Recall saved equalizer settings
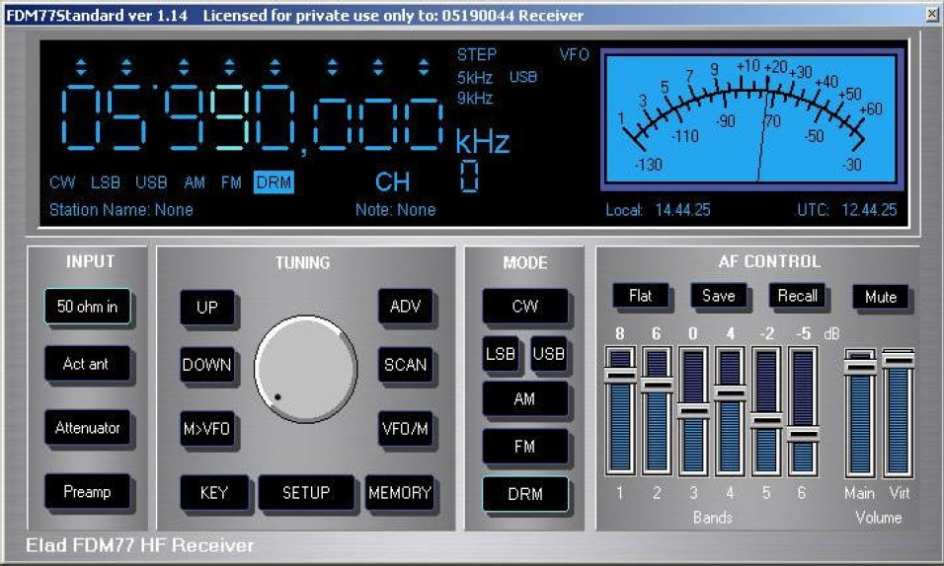The height and width of the screenshot is (566, 944). (797, 296)
